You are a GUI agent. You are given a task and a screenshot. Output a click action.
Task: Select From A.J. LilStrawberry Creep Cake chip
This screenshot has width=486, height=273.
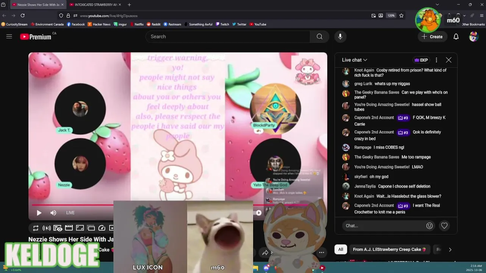[x=389, y=249]
